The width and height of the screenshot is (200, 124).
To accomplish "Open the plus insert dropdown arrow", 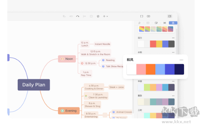I will click(107, 16).
